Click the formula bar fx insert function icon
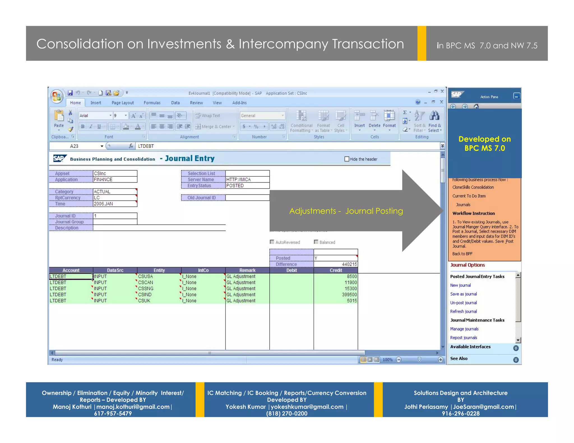The image size is (574, 443). coord(131,146)
